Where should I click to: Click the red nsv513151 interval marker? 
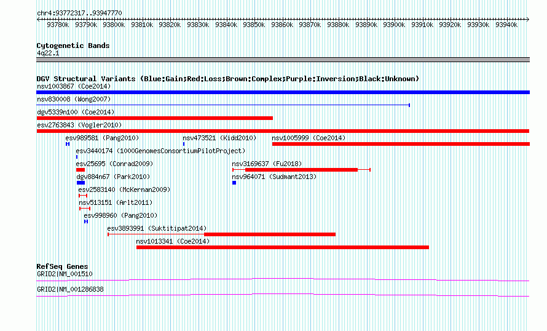(x=85, y=209)
